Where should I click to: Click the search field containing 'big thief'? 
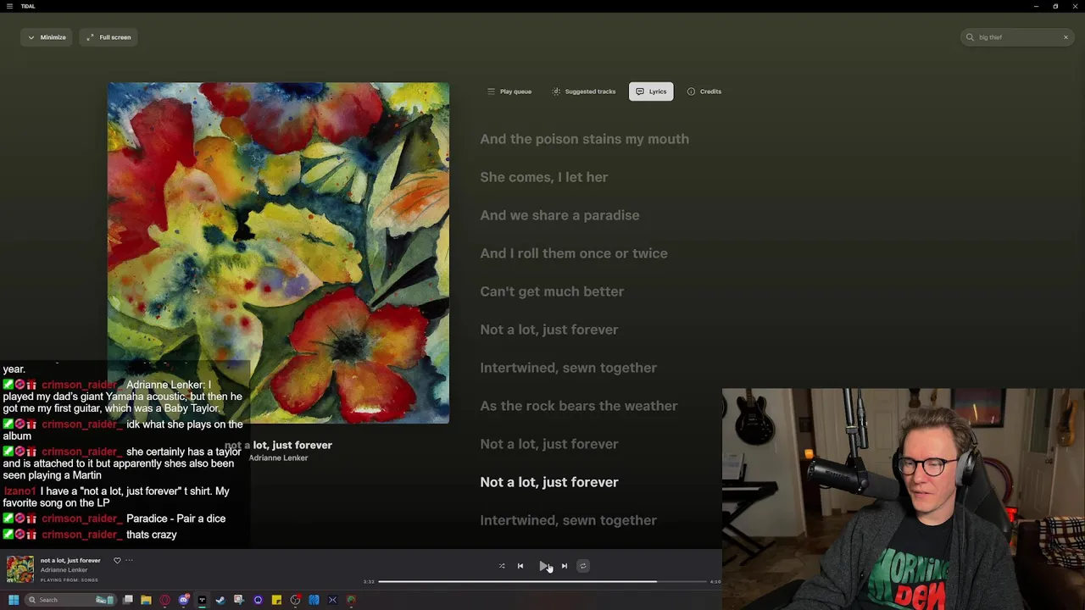(x=1017, y=37)
